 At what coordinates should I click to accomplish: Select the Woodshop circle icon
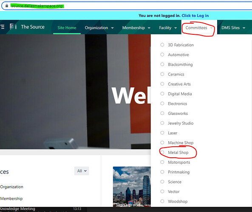tap(162, 201)
